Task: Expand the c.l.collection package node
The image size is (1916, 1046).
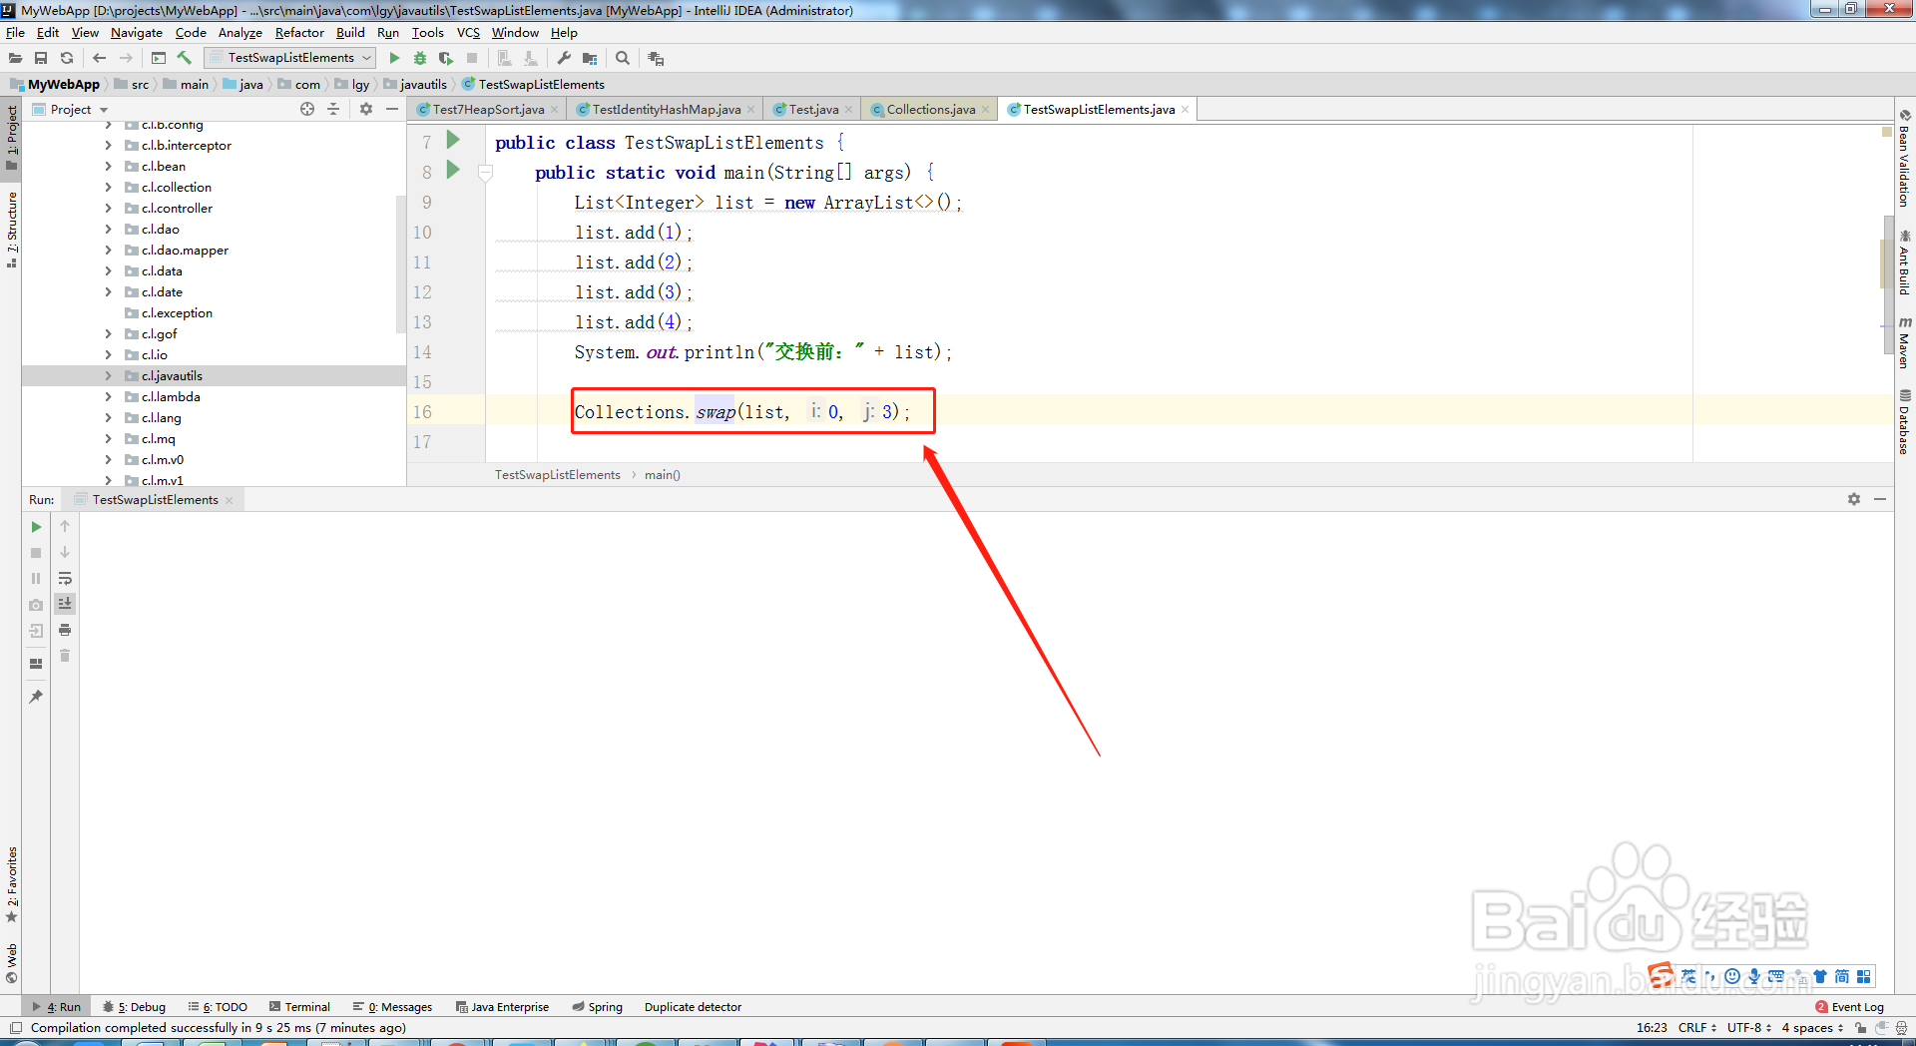Action: click(x=109, y=188)
